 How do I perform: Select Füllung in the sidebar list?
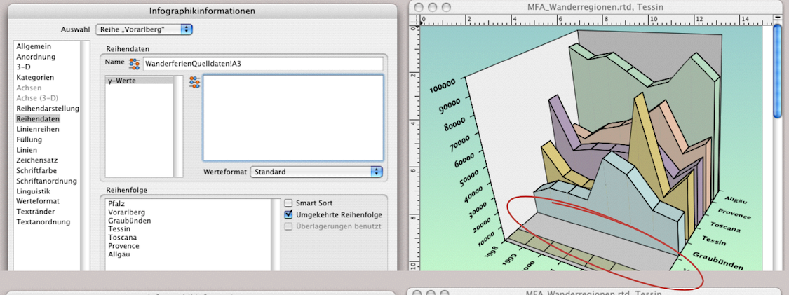pos(29,139)
